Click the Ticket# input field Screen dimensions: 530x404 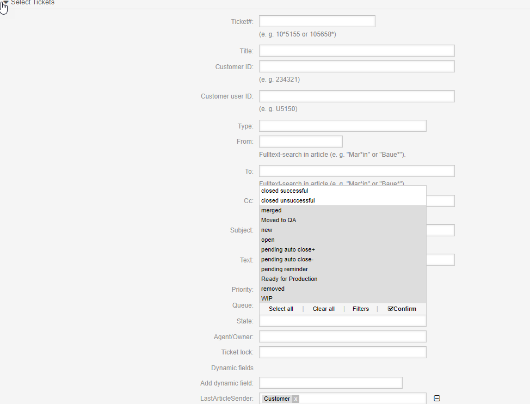click(317, 21)
